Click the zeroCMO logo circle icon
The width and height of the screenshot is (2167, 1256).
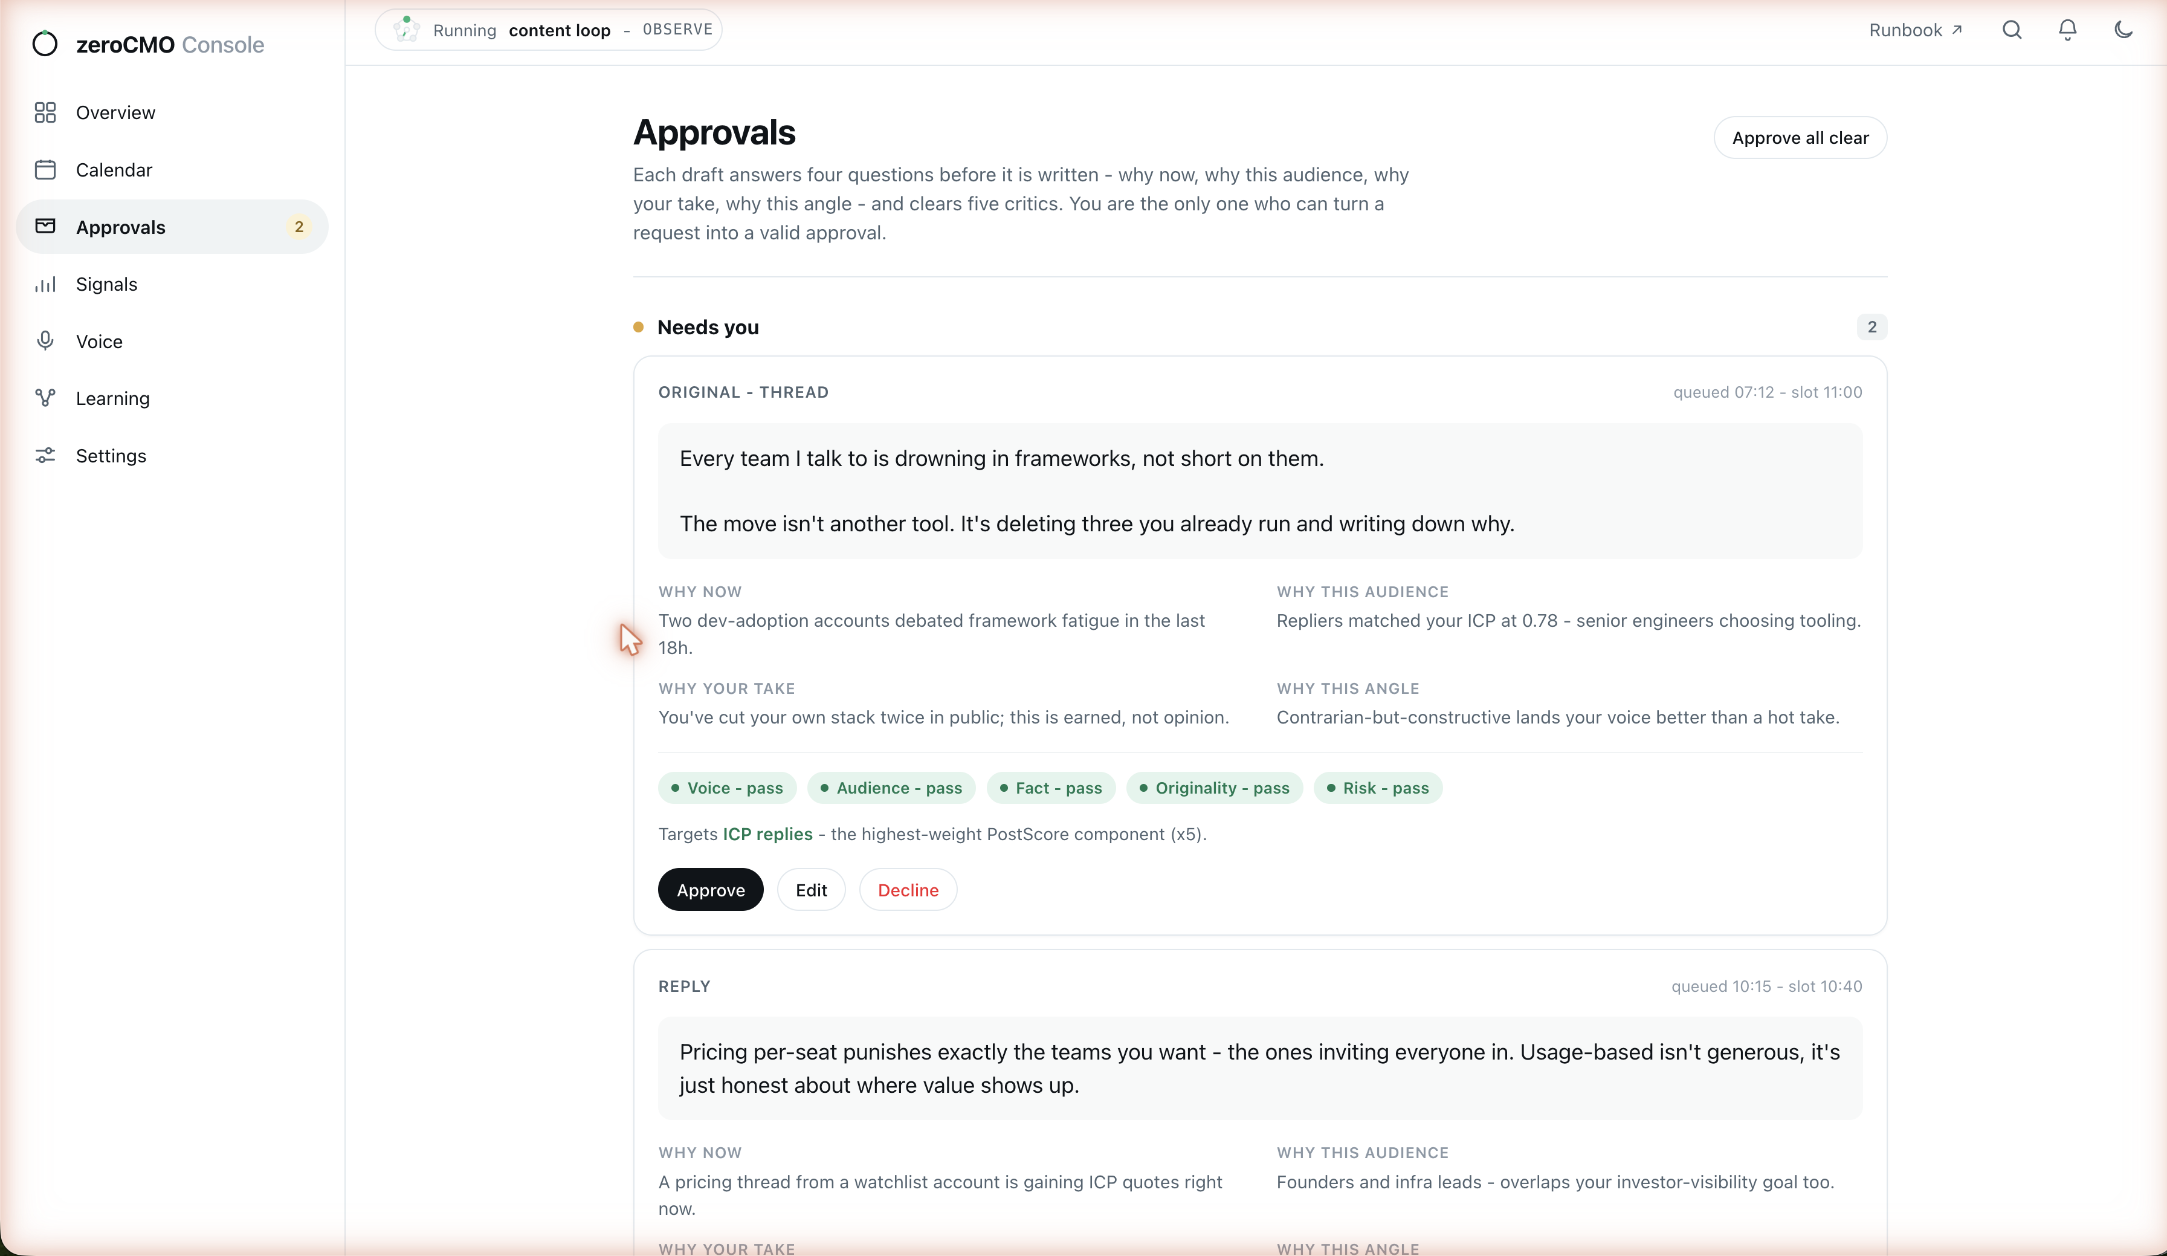click(x=45, y=44)
